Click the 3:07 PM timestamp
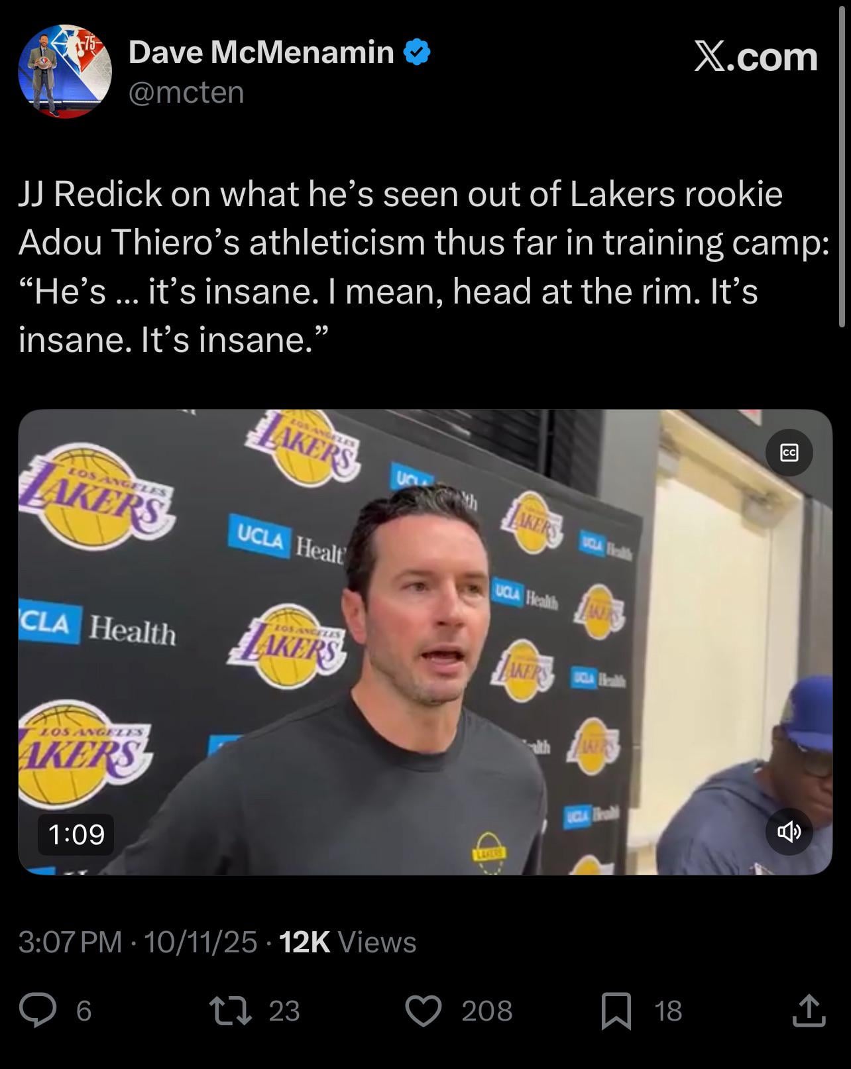 point(70,942)
